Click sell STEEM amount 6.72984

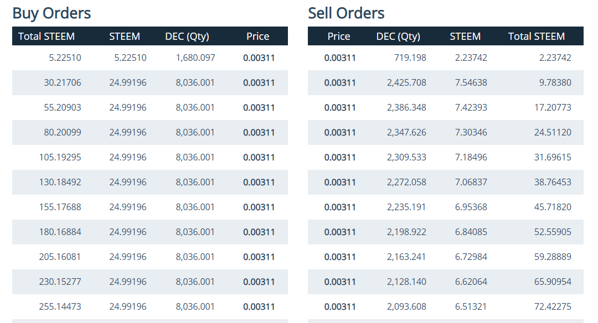(471, 257)
